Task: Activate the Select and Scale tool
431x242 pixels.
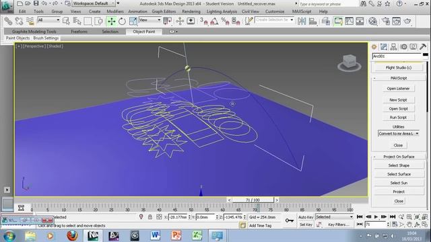Action: coord(133,21)
